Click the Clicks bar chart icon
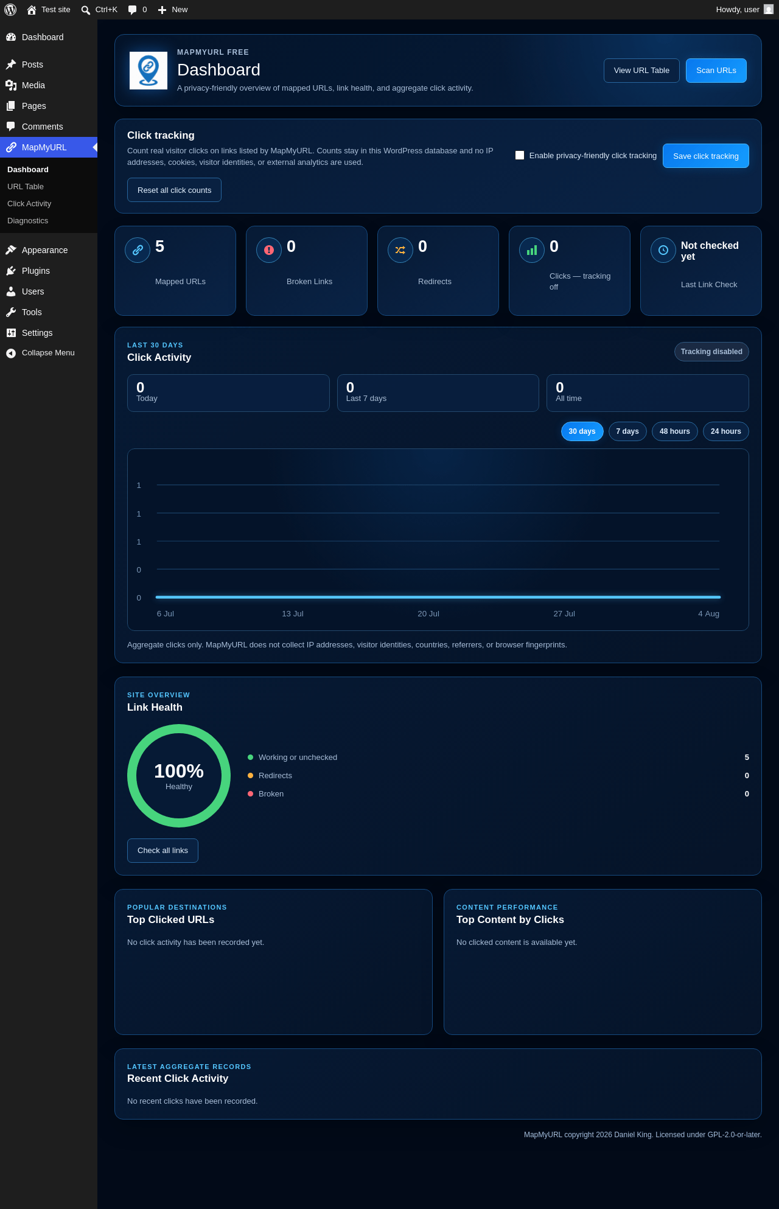 point(532,250)
